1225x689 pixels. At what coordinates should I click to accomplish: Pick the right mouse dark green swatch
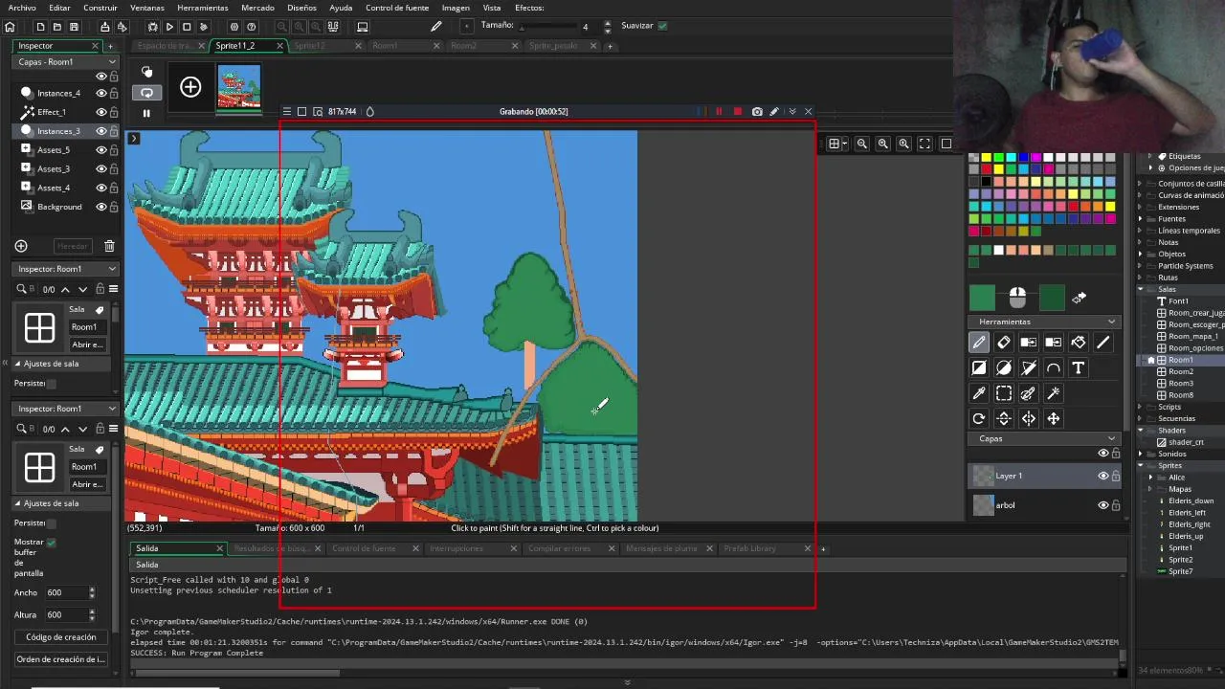tap(1052, 299)
